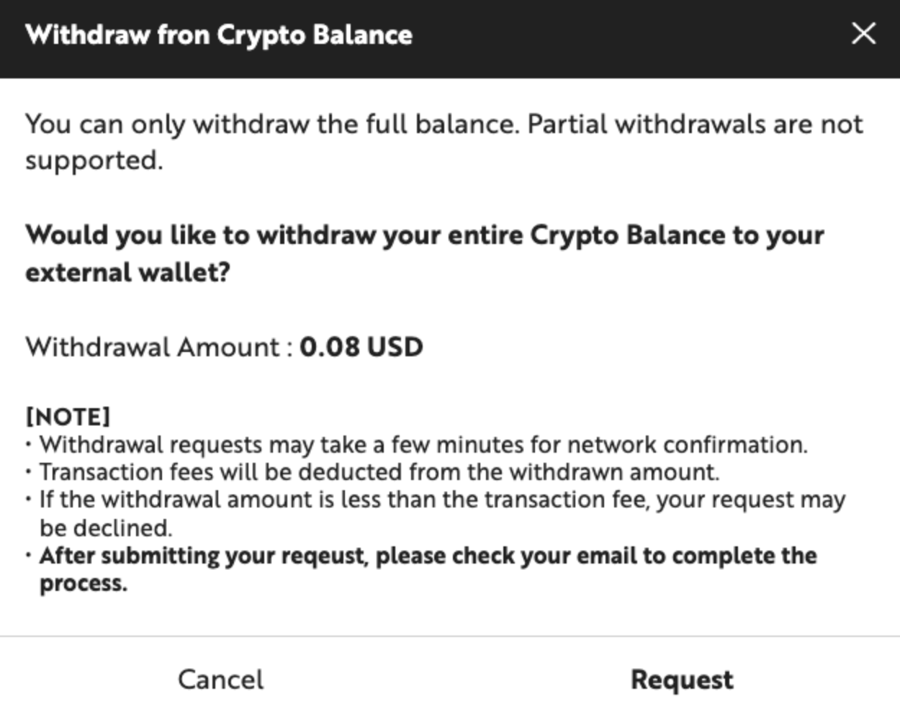Click the bolded withdrawal confirmation question
900x714 pixels.
[425, 250]
